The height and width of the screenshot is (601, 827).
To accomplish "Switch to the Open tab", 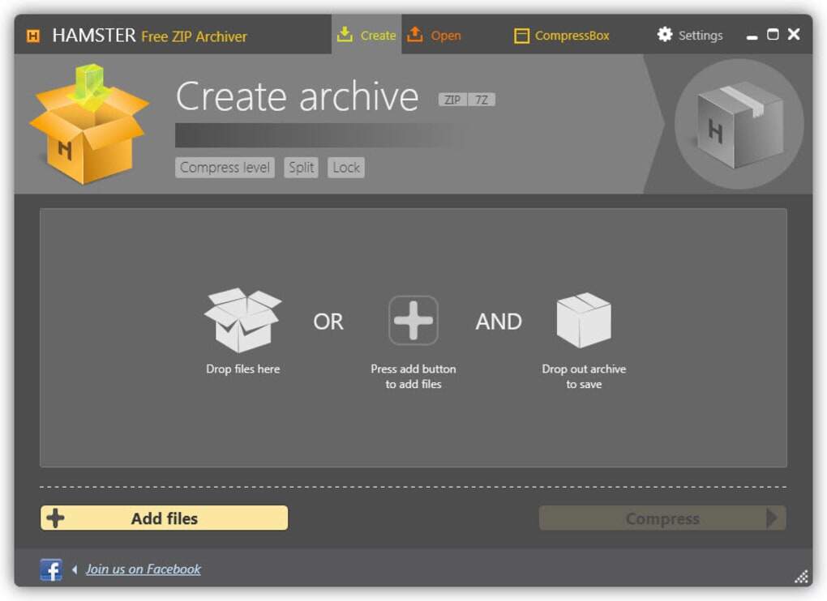I will point(434,35).
